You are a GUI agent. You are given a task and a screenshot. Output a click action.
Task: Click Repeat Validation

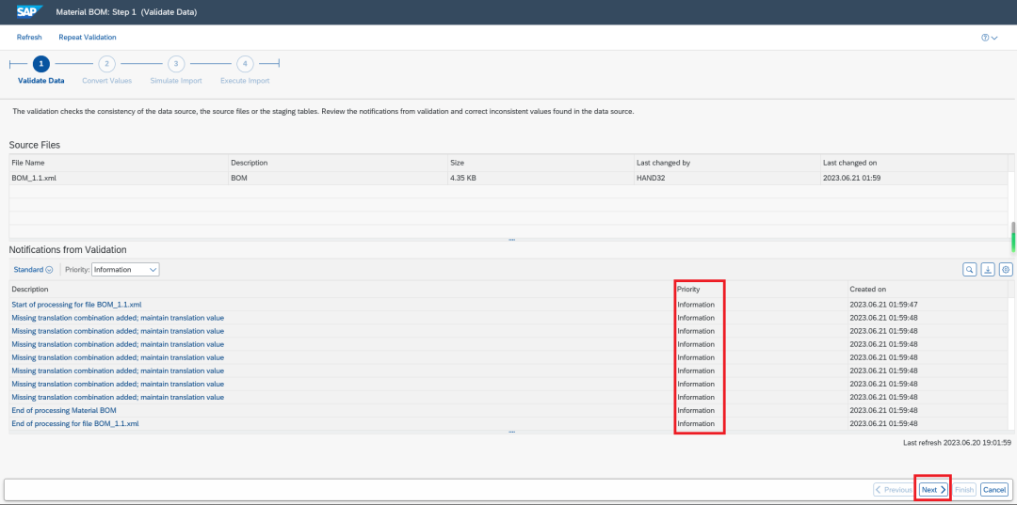(88, 38)
